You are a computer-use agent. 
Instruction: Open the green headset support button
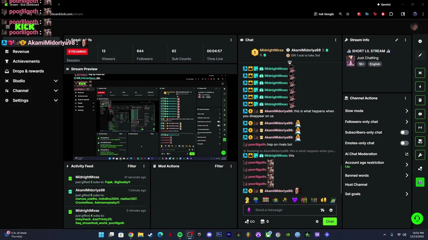(417, 219)
